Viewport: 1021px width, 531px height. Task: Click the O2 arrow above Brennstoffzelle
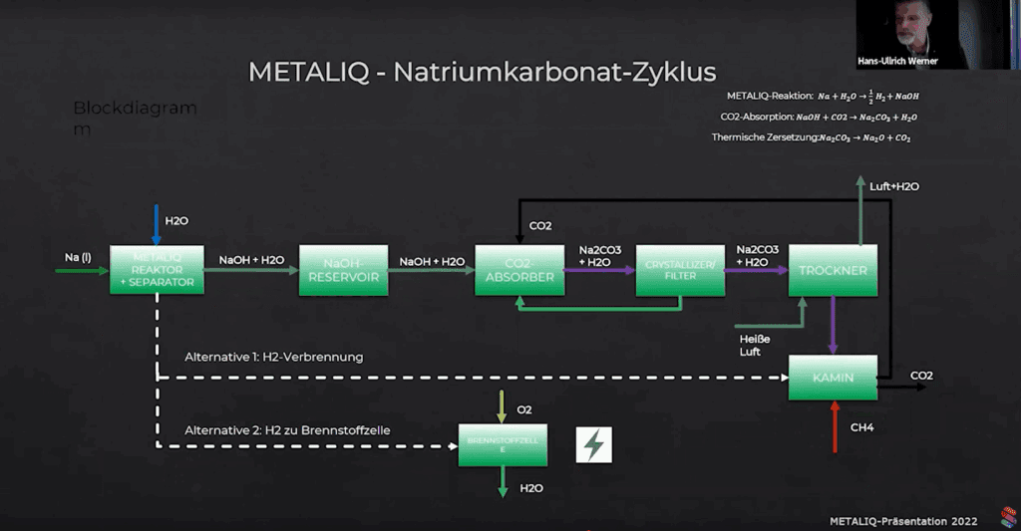[503, 405]
